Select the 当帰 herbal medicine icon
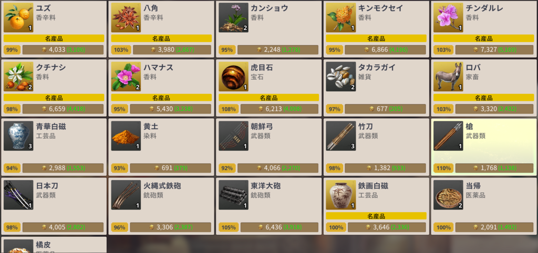Screen dimensions: 538x253 coord(448,195)
